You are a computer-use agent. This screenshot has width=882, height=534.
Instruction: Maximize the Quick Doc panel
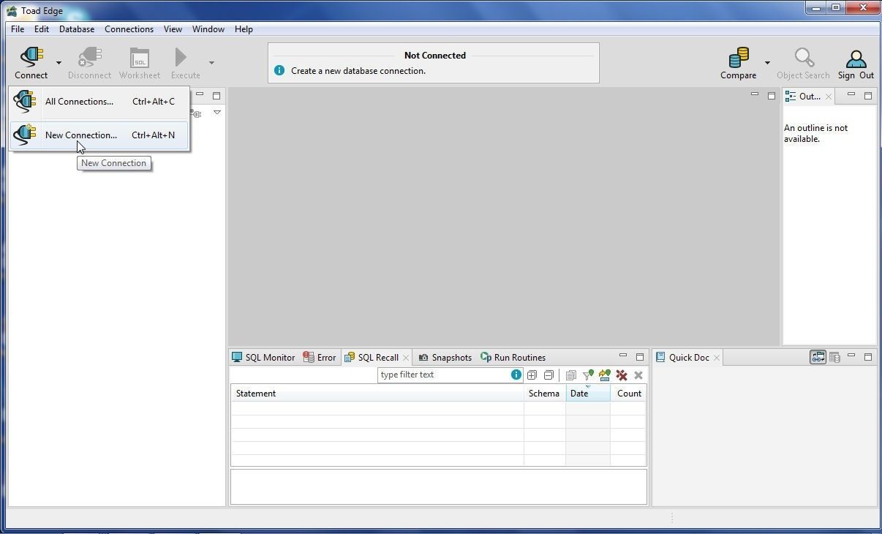(868, 357)
